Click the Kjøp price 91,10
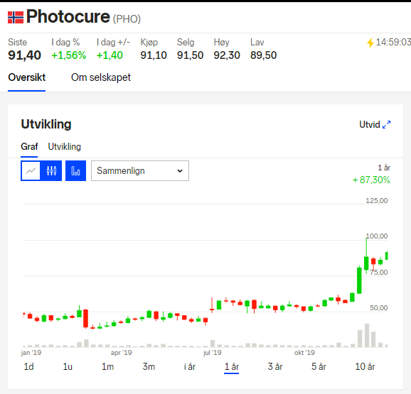411x394 pixels. 154,55
